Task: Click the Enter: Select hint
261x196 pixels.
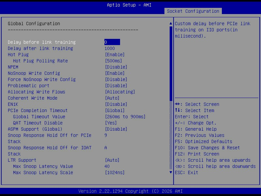Action: coord(192,117)
